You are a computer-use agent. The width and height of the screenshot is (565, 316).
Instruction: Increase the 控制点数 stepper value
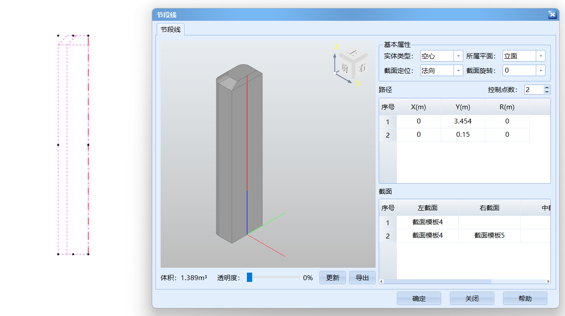tap(547, 87)
